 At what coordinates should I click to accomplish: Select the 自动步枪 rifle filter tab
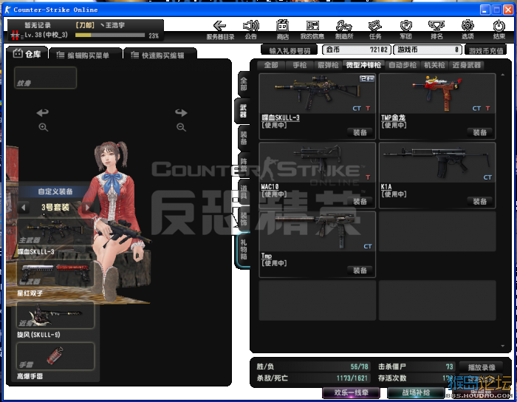coord(403,65)
